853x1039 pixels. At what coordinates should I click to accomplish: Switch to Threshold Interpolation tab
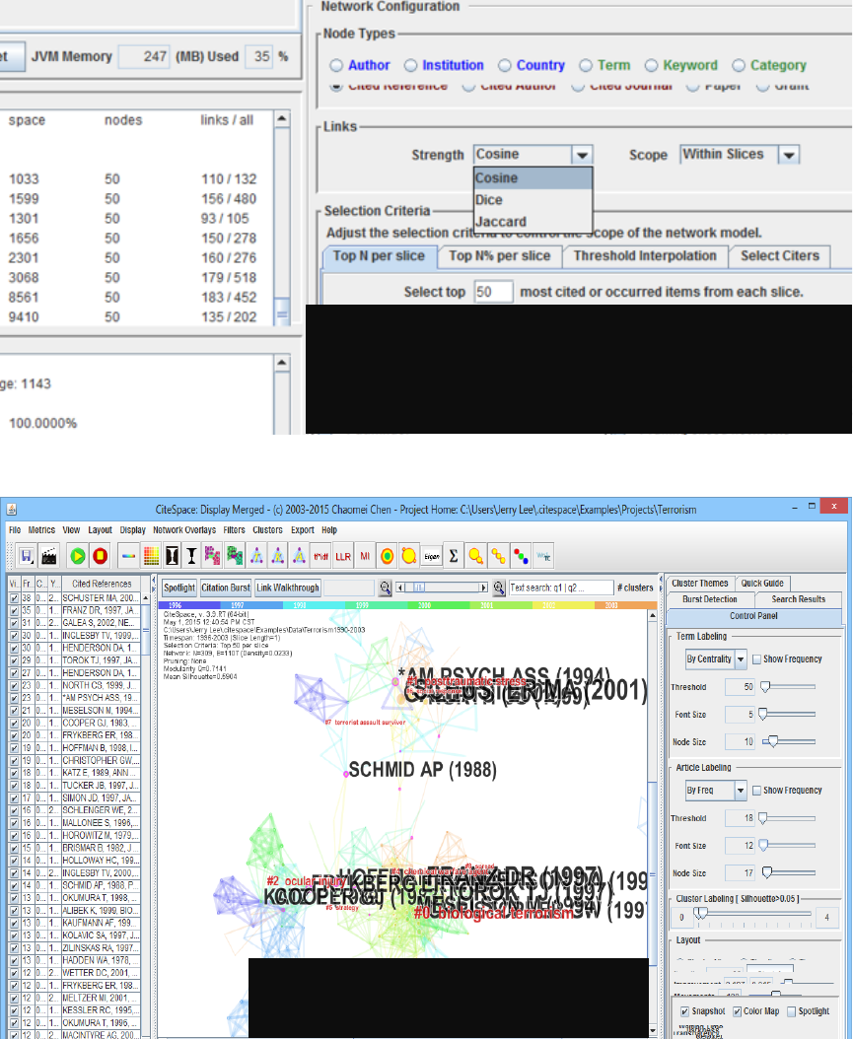(645, 256)
